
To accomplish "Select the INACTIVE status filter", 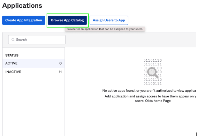I will (13, 72).
